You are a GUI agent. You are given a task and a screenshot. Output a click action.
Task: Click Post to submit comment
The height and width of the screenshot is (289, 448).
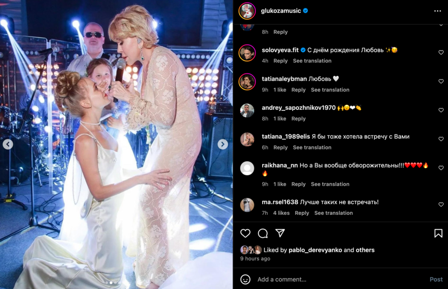pos(436,279)
